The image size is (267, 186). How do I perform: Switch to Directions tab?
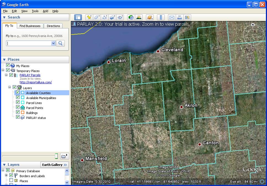click(53, 26)
